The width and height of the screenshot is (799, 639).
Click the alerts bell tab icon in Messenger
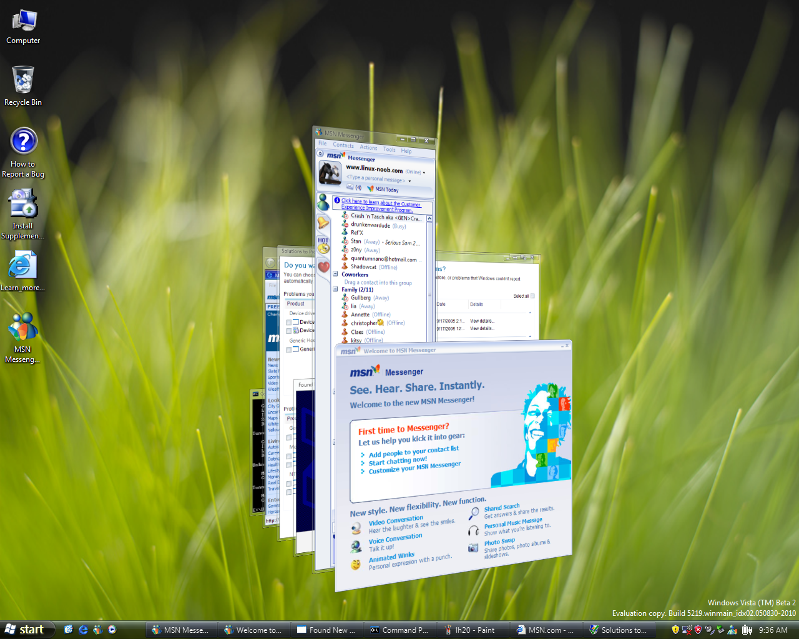(x=323, y=223)
